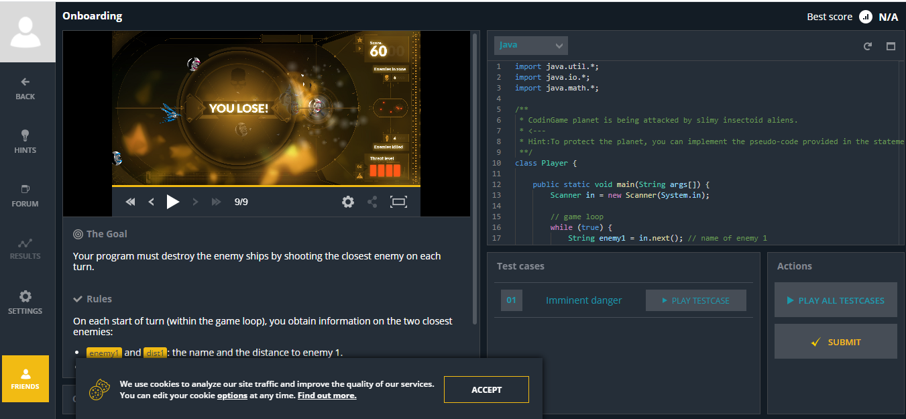Viewport: 906px width, 419px height.
Task: Expand the code editor window icon
Action: [891, 46]
